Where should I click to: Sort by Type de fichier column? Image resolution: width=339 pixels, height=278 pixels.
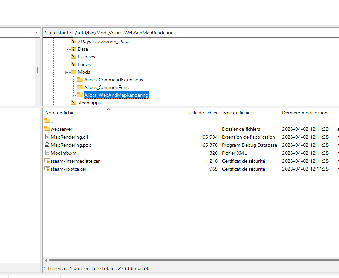click(250, 113)
